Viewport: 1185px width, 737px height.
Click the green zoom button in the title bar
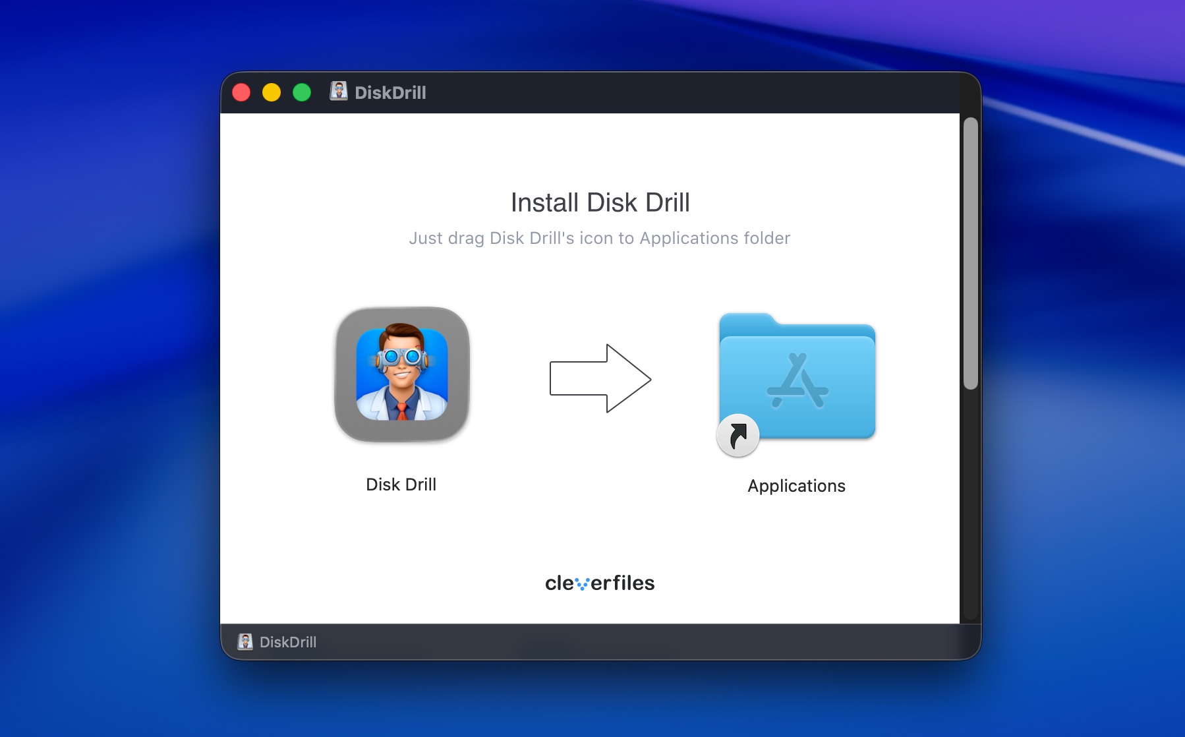[x=303, y=93]
